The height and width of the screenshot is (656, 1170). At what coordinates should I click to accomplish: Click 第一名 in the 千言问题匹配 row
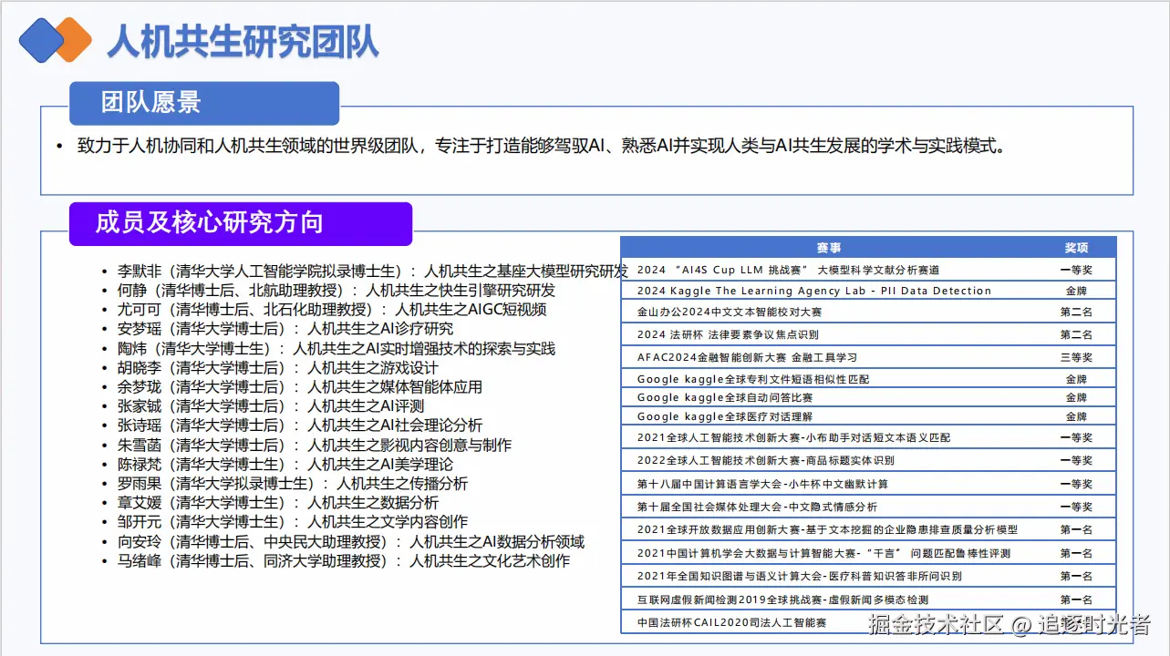point(1076,553)
